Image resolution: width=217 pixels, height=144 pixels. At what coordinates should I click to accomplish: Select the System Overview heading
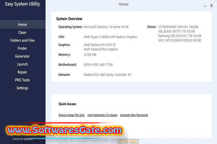(x=69, y=19)
